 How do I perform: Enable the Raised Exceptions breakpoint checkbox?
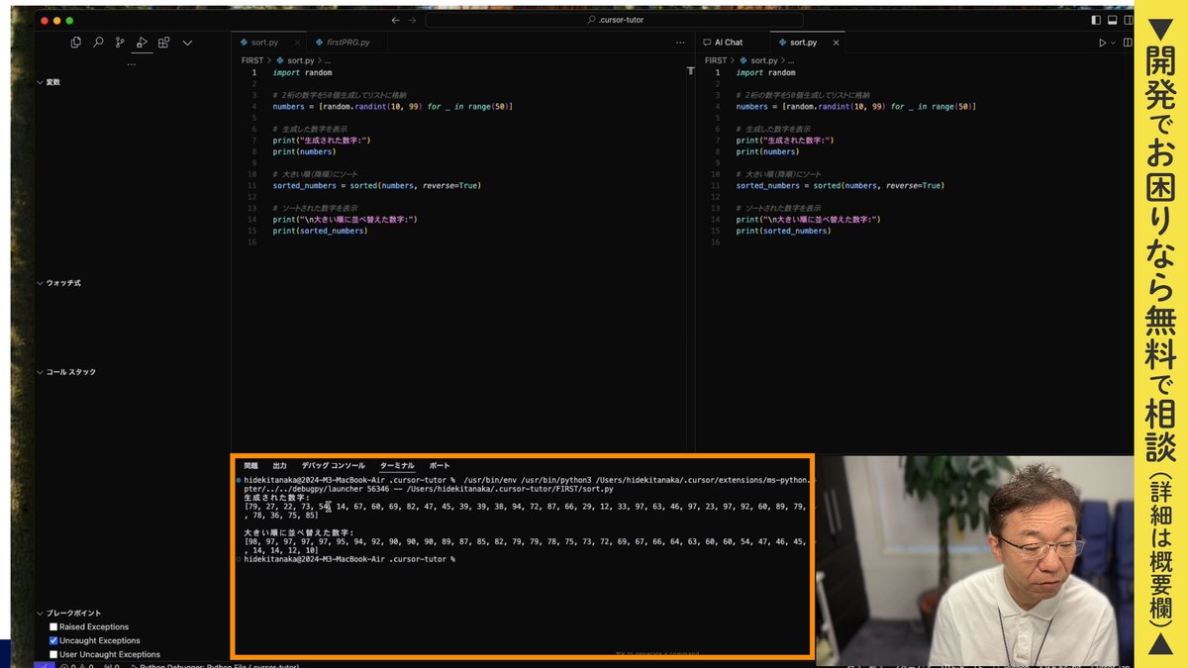(x=53, y=627)
